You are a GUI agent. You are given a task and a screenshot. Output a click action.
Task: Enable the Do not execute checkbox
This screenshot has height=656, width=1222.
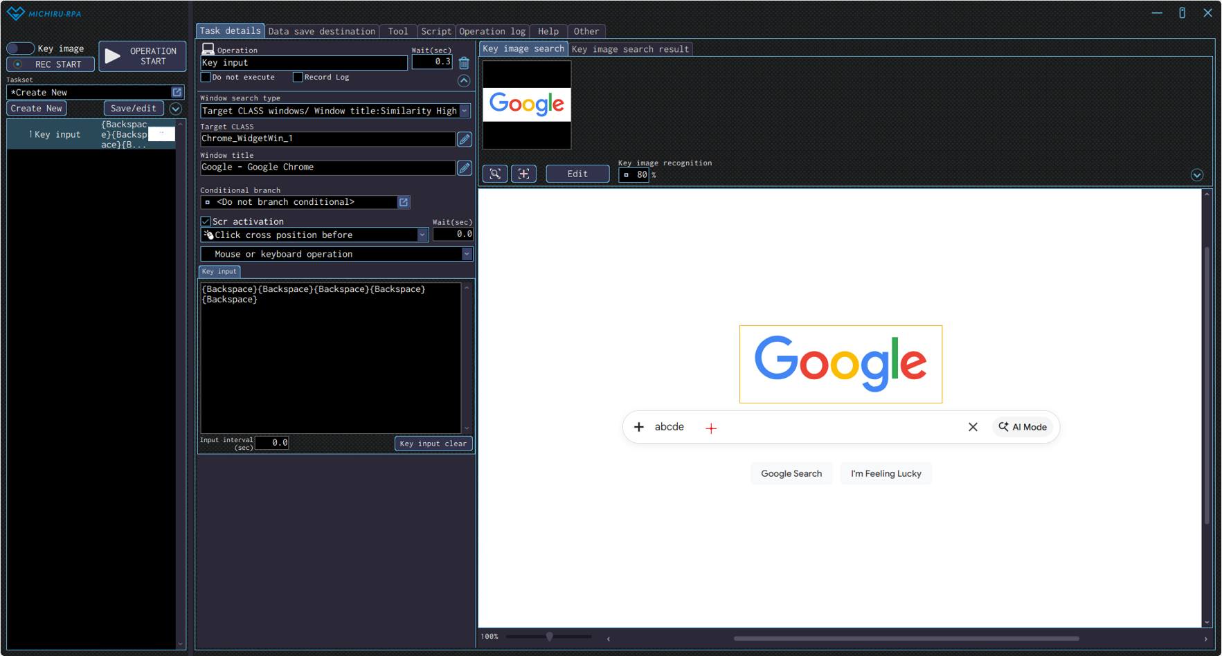206,77
